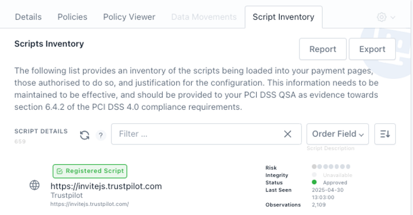
Task: Click the Approved status text
Action: point(335,183)
